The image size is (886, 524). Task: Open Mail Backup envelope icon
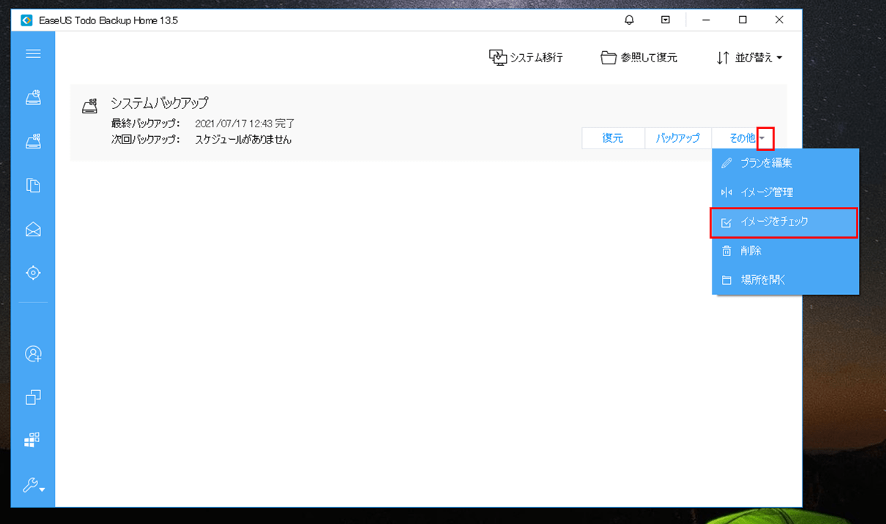pos(33,229)
